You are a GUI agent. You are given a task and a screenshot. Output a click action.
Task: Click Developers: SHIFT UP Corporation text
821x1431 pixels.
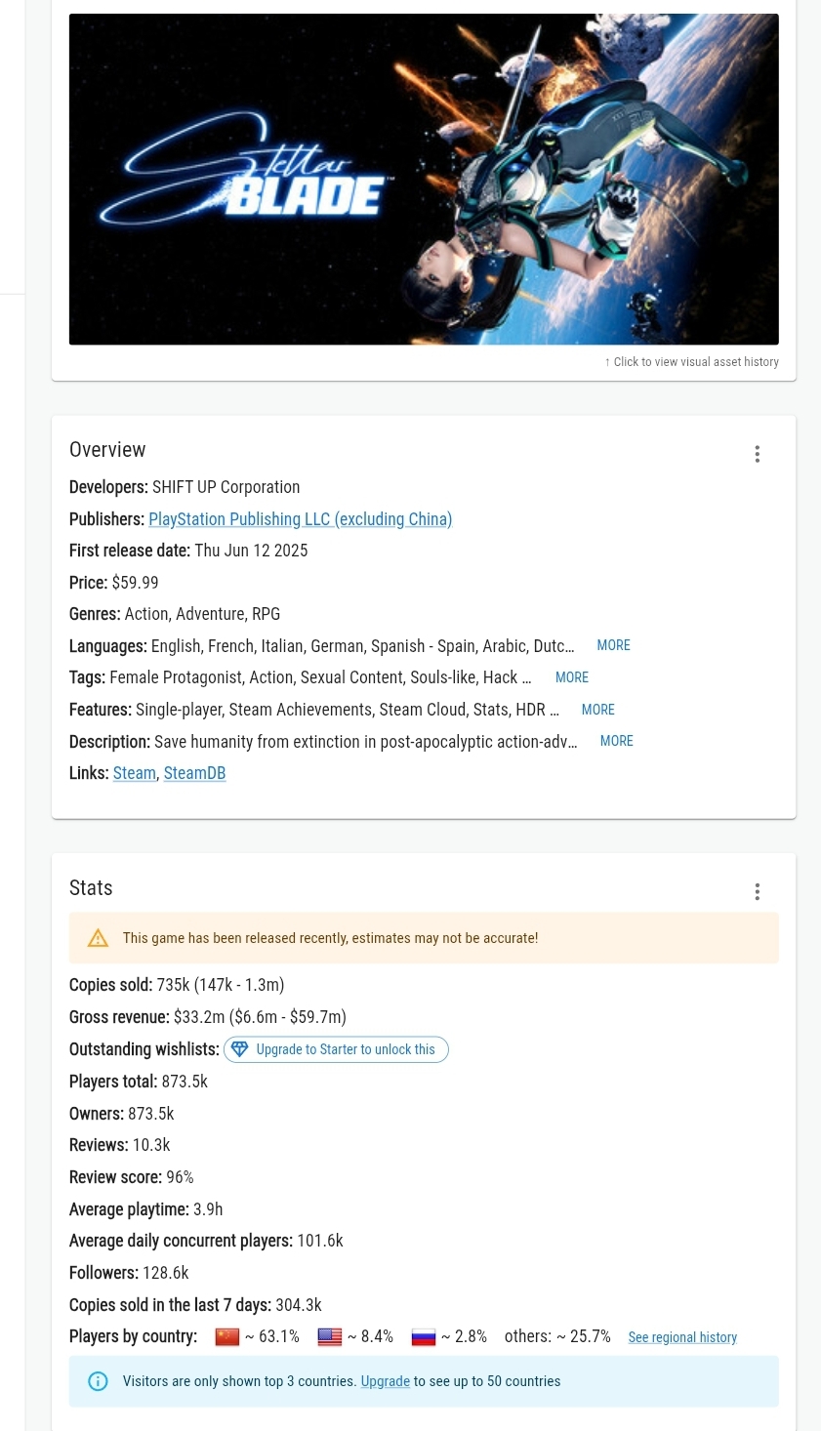tap(185, 487)
